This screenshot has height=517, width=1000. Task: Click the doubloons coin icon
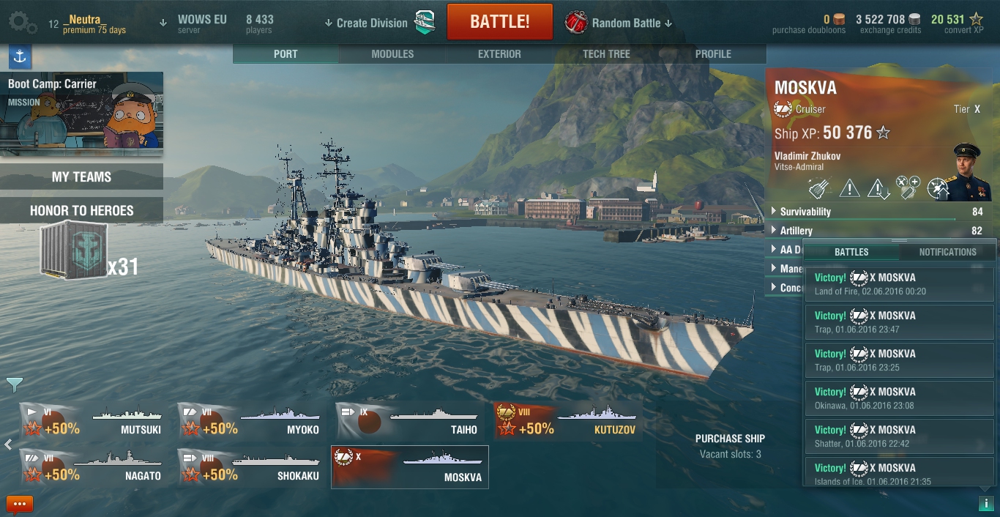pos(839,20)
